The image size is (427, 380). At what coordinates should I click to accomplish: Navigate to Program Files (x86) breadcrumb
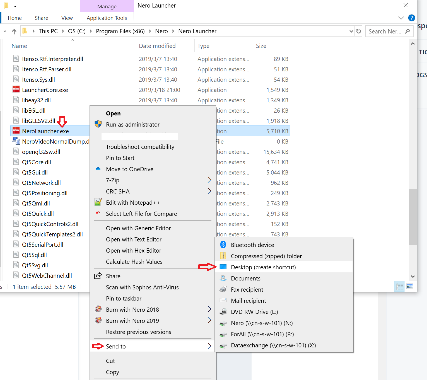(120, 31)
